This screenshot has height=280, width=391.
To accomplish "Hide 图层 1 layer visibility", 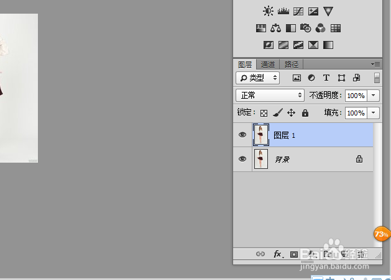I will click(x=242, y=135).
